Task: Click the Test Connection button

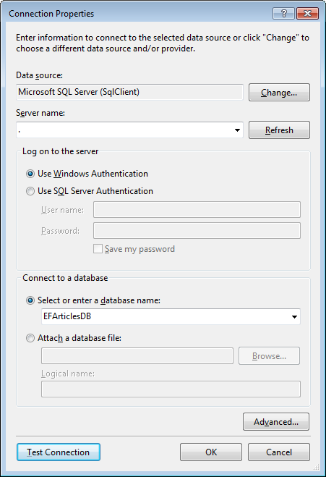Action: coord(59,452)
